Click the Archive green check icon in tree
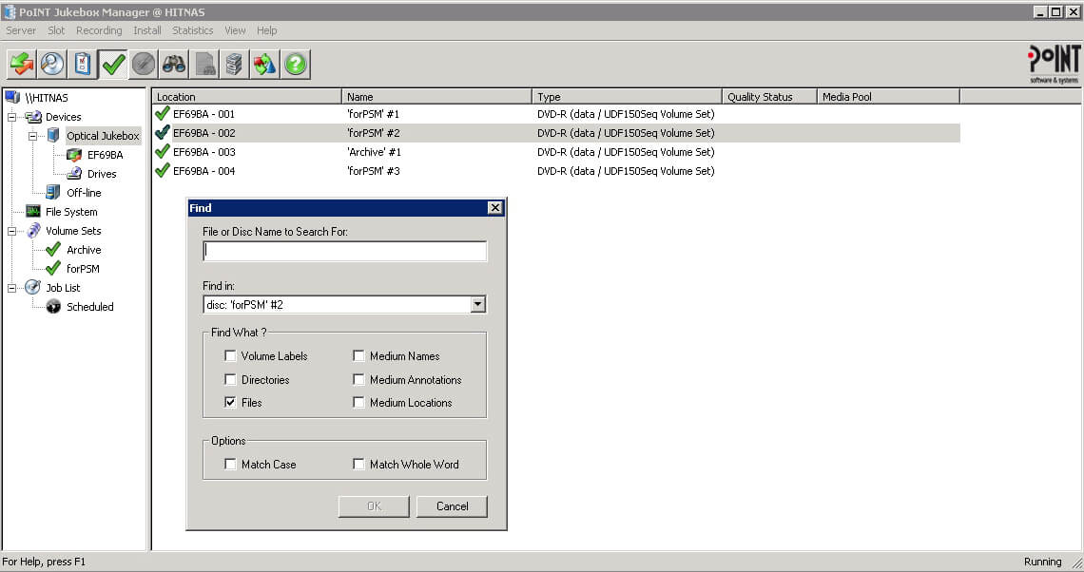The width and height of the screenshot is (1084, 572). (53, 249)
